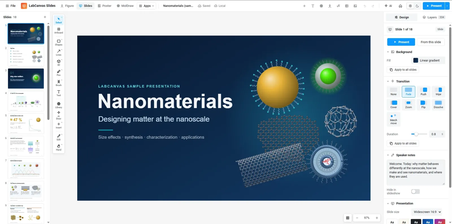Activate the Brush tool
Screen dimensions: 452x224
(x=58, y=83)
